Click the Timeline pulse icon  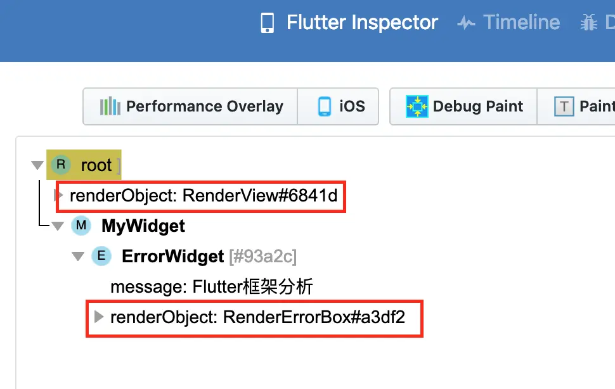point(466,23)
